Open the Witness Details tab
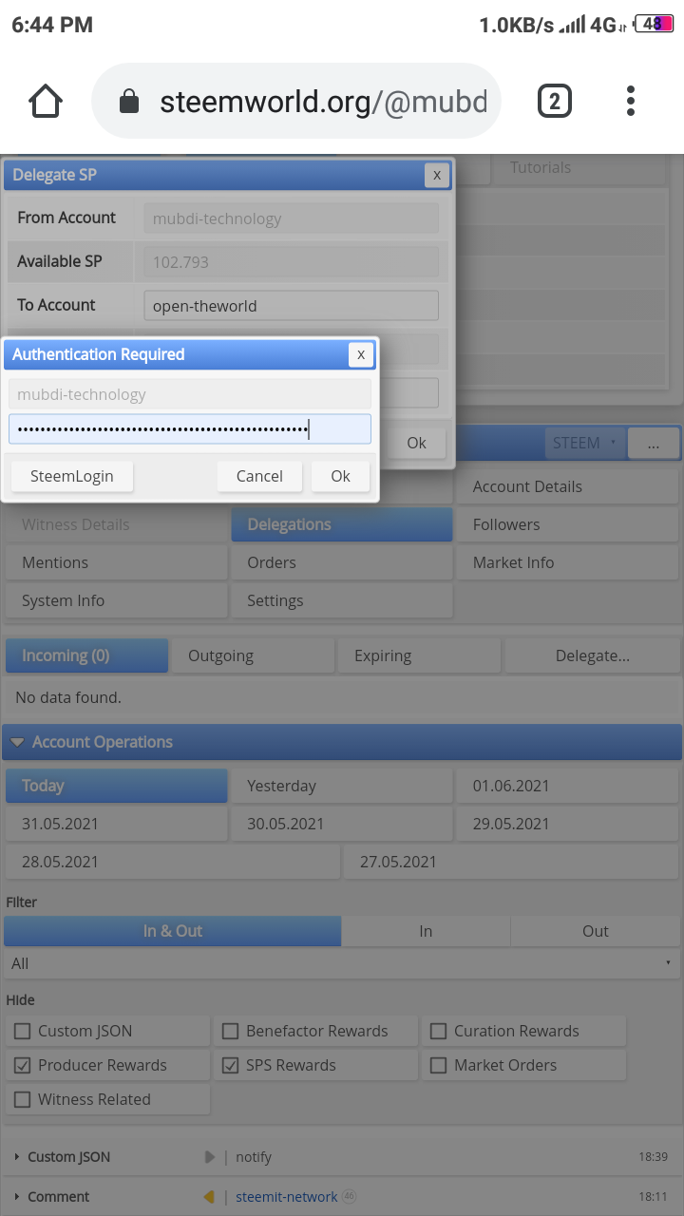 pos(116,524)
